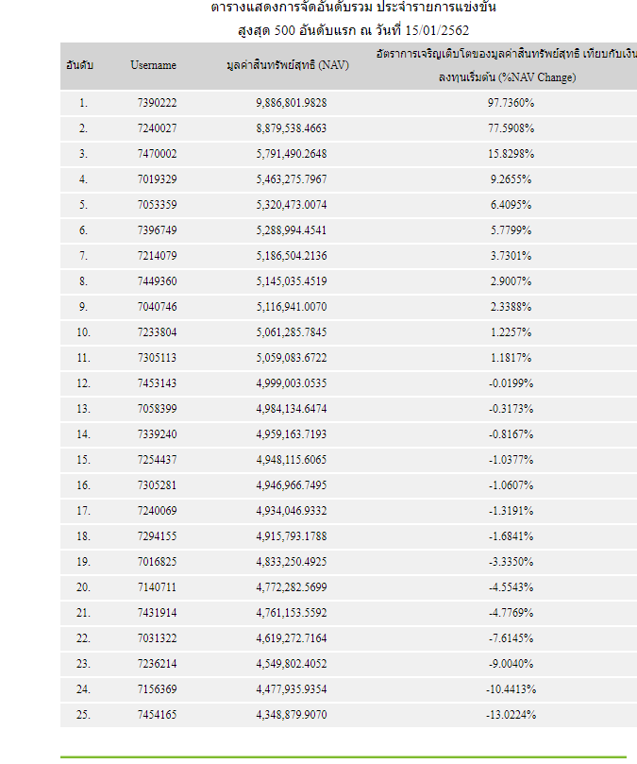Image resolution: width=637 pixels, height=764 pixels.
Task: Click the table title with date 15/01/2562
Action: [x=354, y=29]
